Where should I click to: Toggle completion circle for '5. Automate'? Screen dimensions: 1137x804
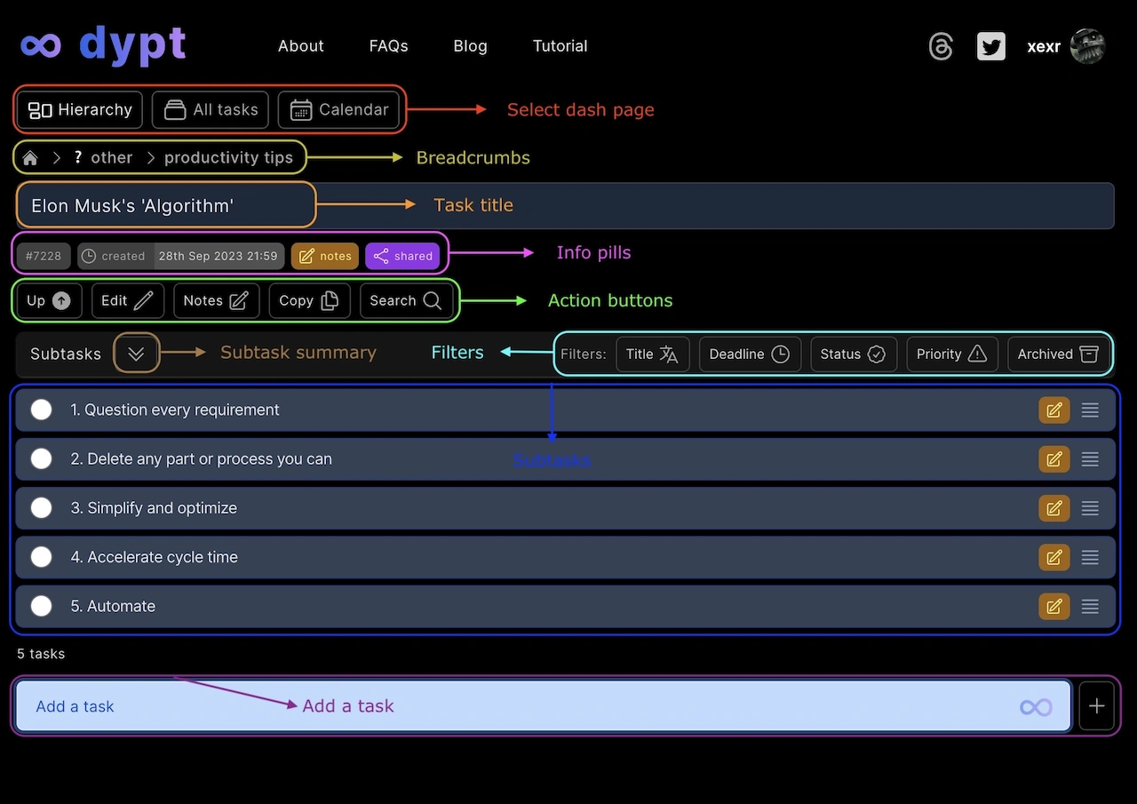pyautogui.click(x=42, y=606)
